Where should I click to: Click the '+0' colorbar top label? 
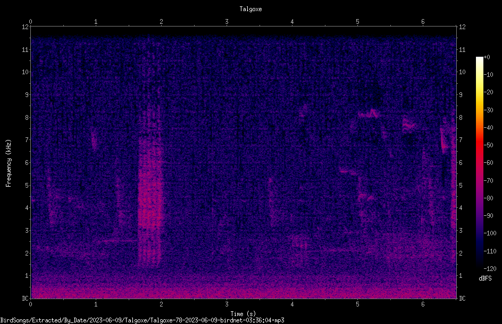487,57
